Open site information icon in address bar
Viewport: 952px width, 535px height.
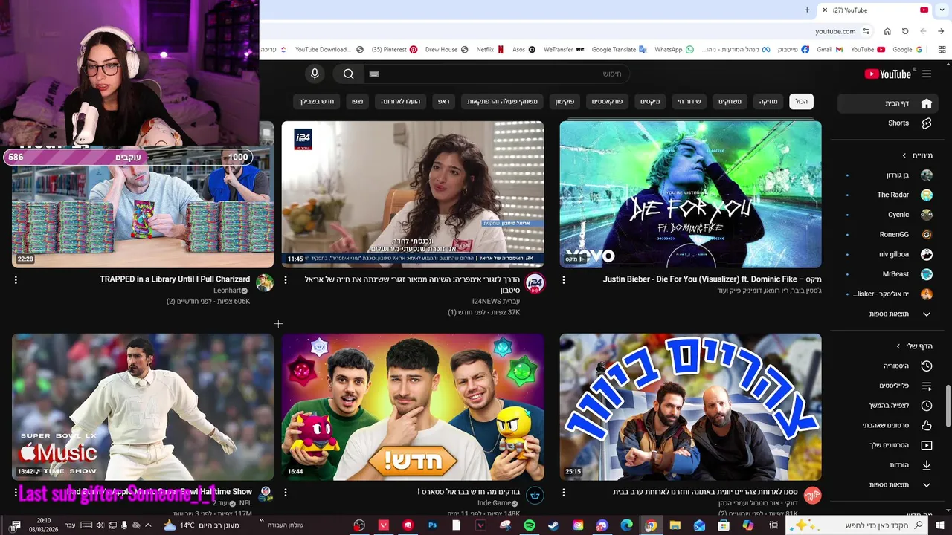(866, 31)
